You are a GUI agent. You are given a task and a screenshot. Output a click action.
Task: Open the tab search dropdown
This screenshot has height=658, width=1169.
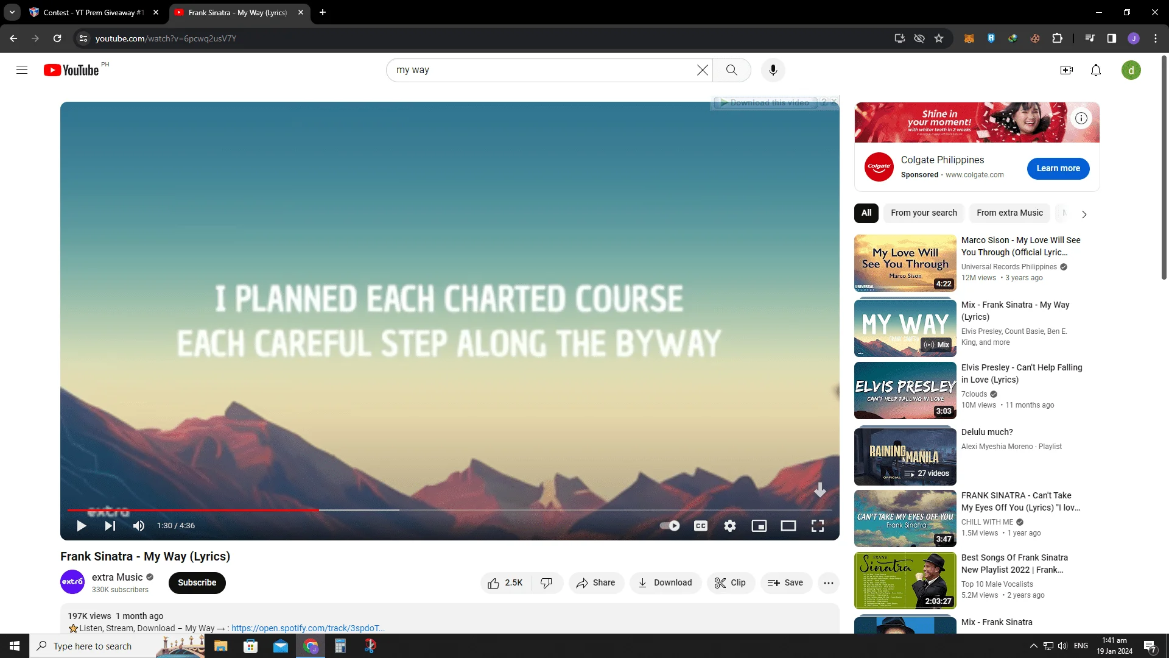12,12
